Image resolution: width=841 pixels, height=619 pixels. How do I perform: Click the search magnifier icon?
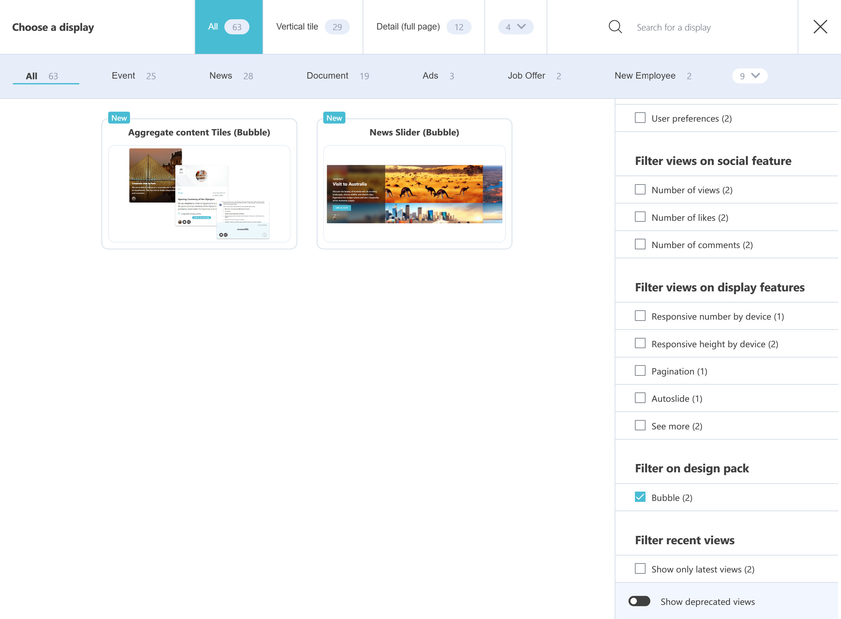pyautogui.click(x=615, y=27)
